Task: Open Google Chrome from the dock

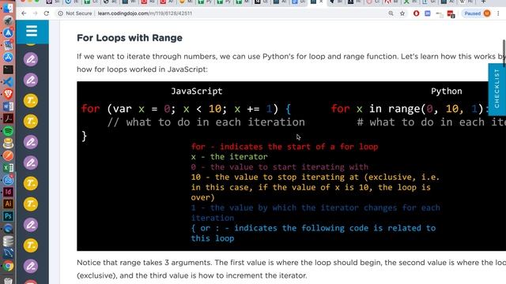Action: (x=8, y=266)
